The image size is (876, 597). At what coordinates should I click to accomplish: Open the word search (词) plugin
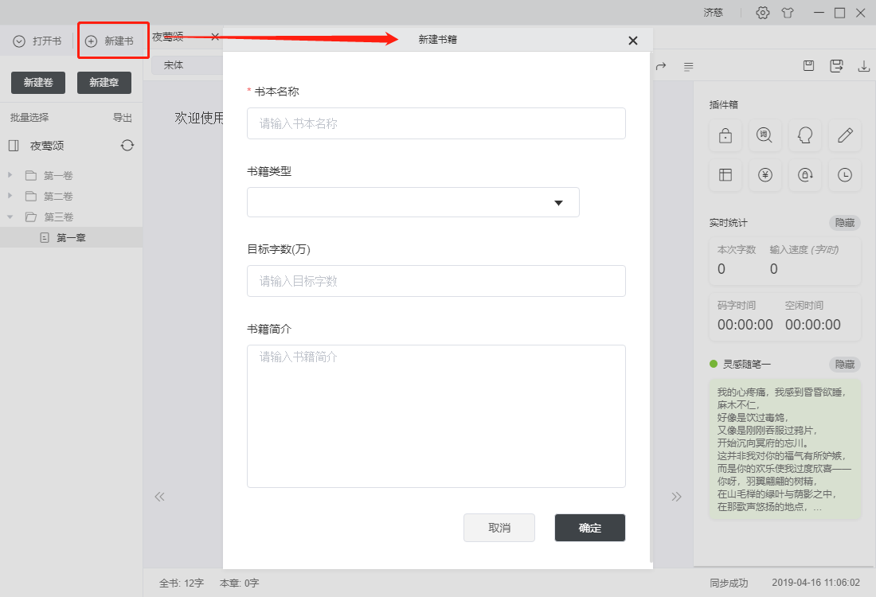[x=765, y=135]
